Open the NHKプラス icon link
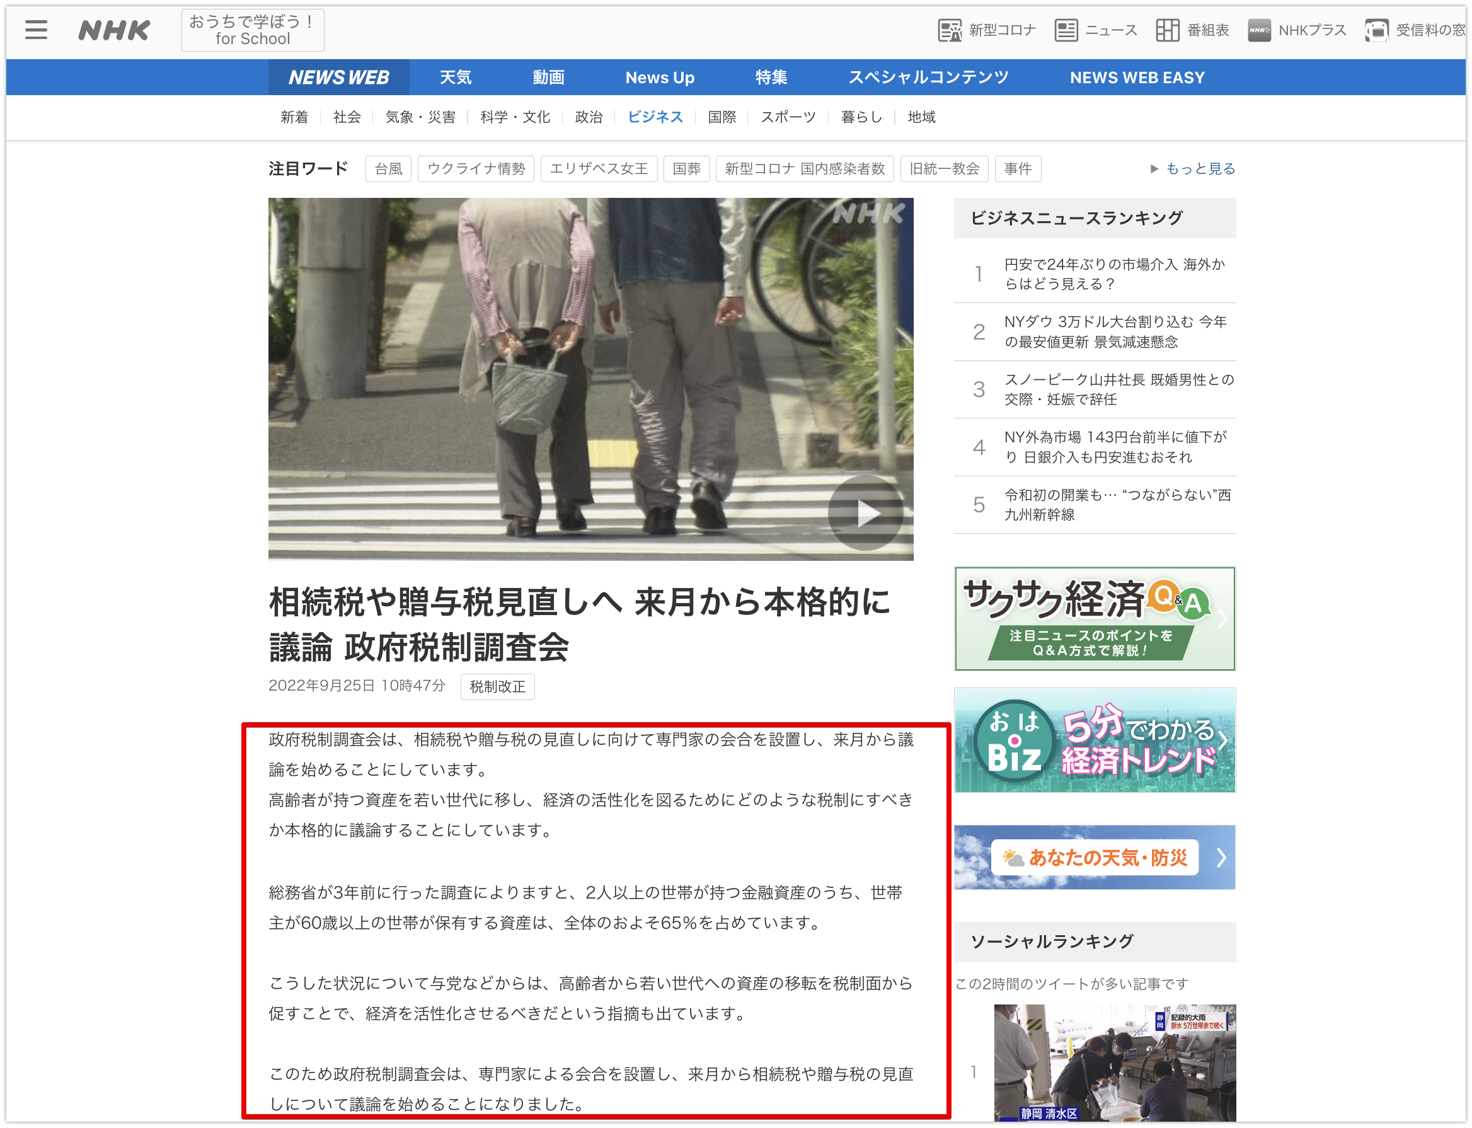The image size is (1472, 1128). (1297, 30)
